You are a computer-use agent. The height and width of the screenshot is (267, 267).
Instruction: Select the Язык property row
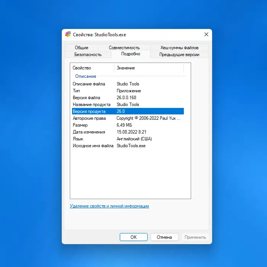click(128, 139)
